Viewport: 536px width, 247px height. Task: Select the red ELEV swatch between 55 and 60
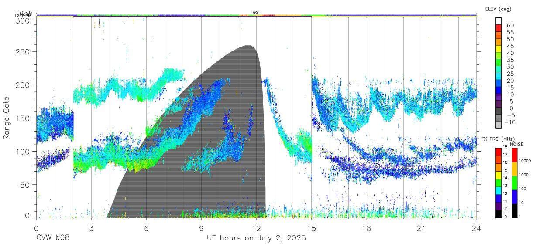point(499,28)
